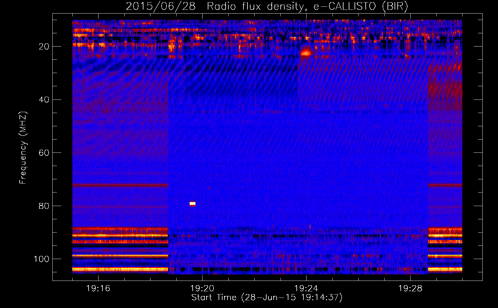Image resolution: width=498 pixels, height=308 pixels.
Task: Select the bottom-right yellow band after 19:28
Action: coord(445,269)
